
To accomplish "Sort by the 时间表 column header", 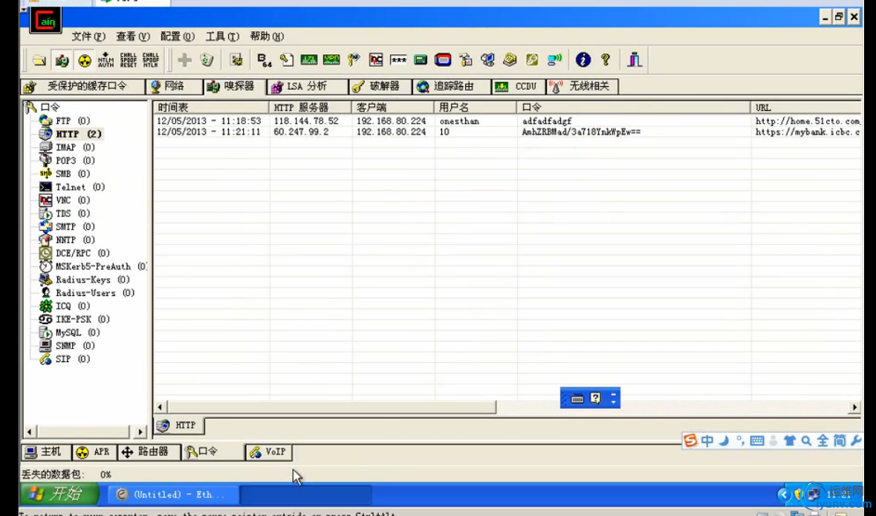I will click(211, 107).
